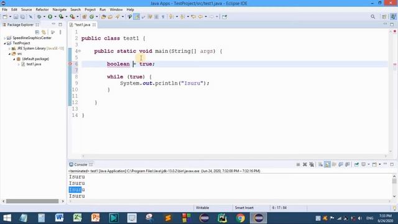The height and width of the screenshot is (224, 398).
Task: Click the Debug bug icon in toolbar
Action: (x=39, y=17)
